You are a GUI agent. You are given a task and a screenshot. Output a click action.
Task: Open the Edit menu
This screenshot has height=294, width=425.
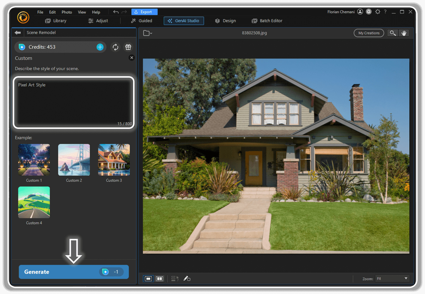[52, 12]
